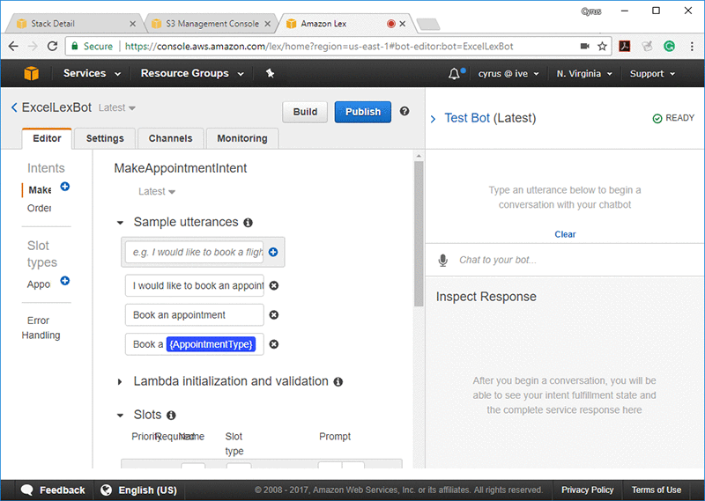Click the Feedback button in footer
The height and width of the screenshot is (501, 705).
[x=53, y=490]
